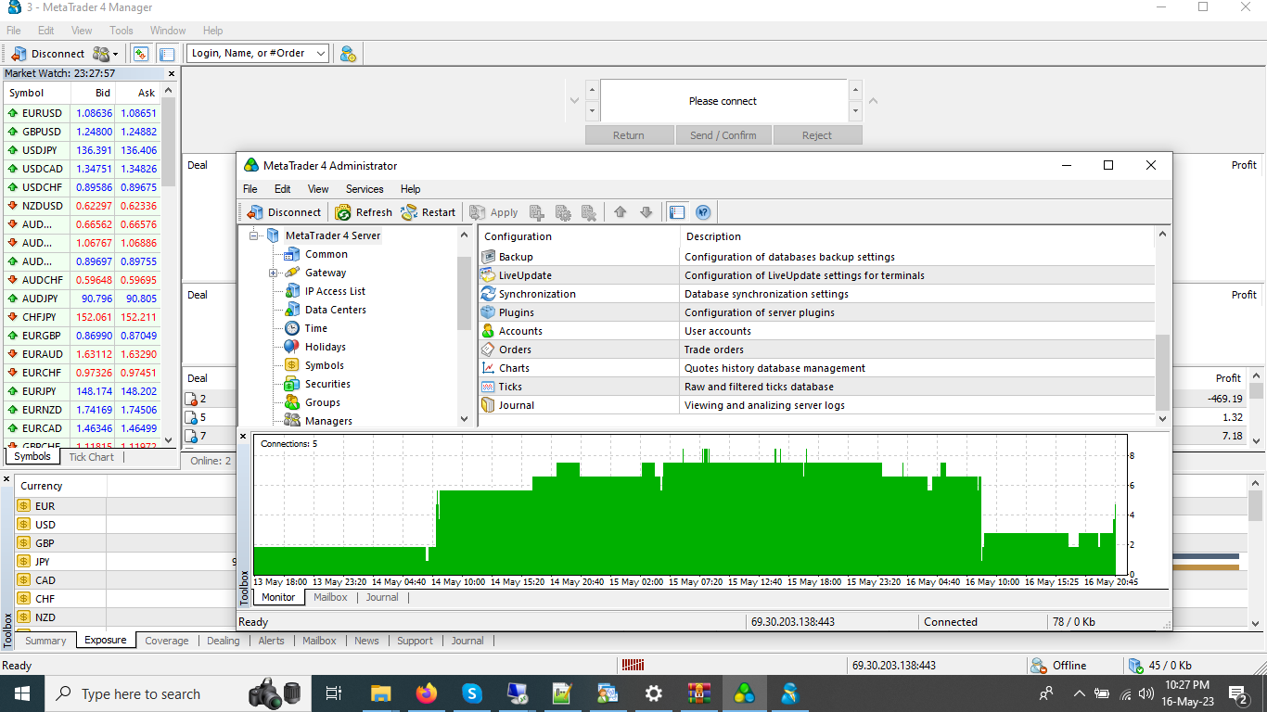Click the Synchronization row icon
1267x712 pixels.
pyautogui.click(x=489, y=294)
